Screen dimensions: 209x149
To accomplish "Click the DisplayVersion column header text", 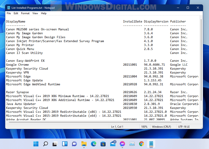I will click(156, 21).
